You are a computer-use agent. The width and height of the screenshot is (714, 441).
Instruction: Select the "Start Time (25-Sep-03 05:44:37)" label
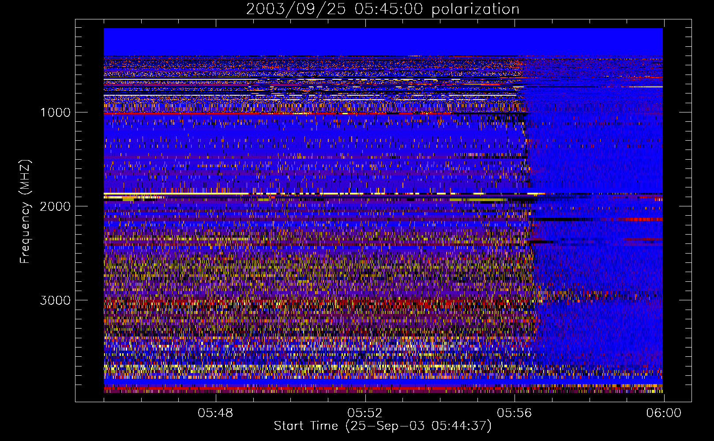[383, 426]
